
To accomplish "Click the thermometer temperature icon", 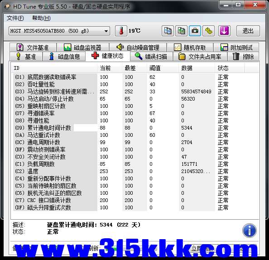I will [121, 31].
